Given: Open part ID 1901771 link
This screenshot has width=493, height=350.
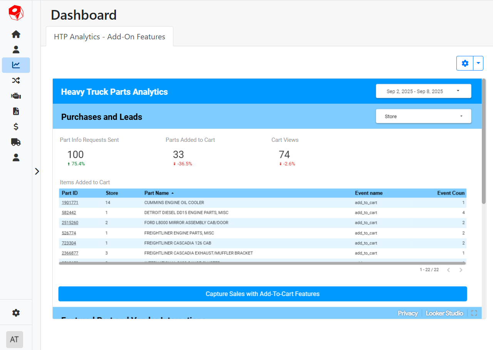Looking at the screenshot, I should (70, 203).
